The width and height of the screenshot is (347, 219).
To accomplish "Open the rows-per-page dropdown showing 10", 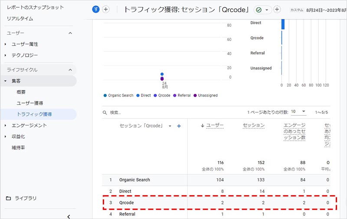I will 298,112.
